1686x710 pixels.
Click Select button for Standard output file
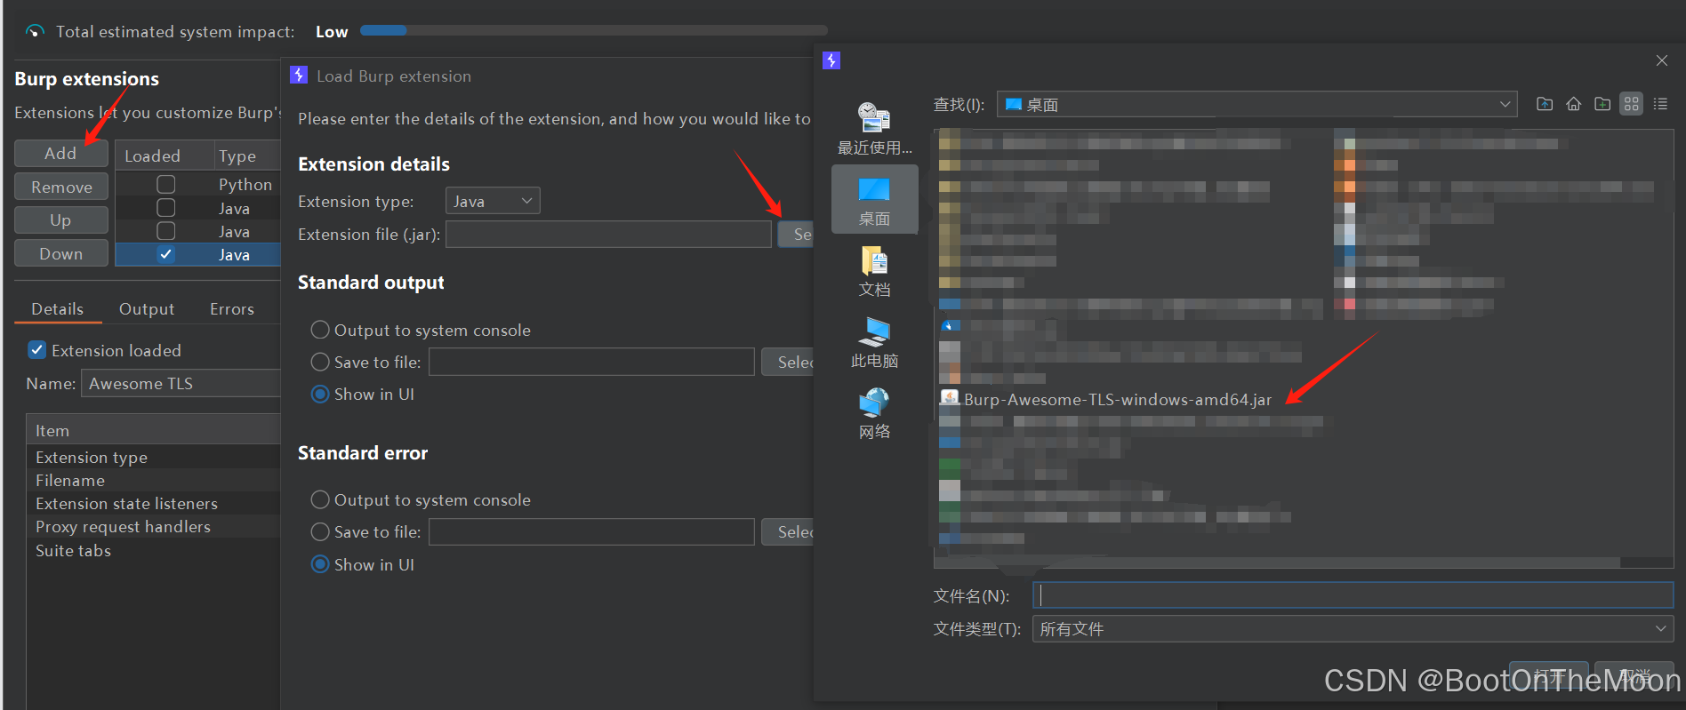(788, 362)
